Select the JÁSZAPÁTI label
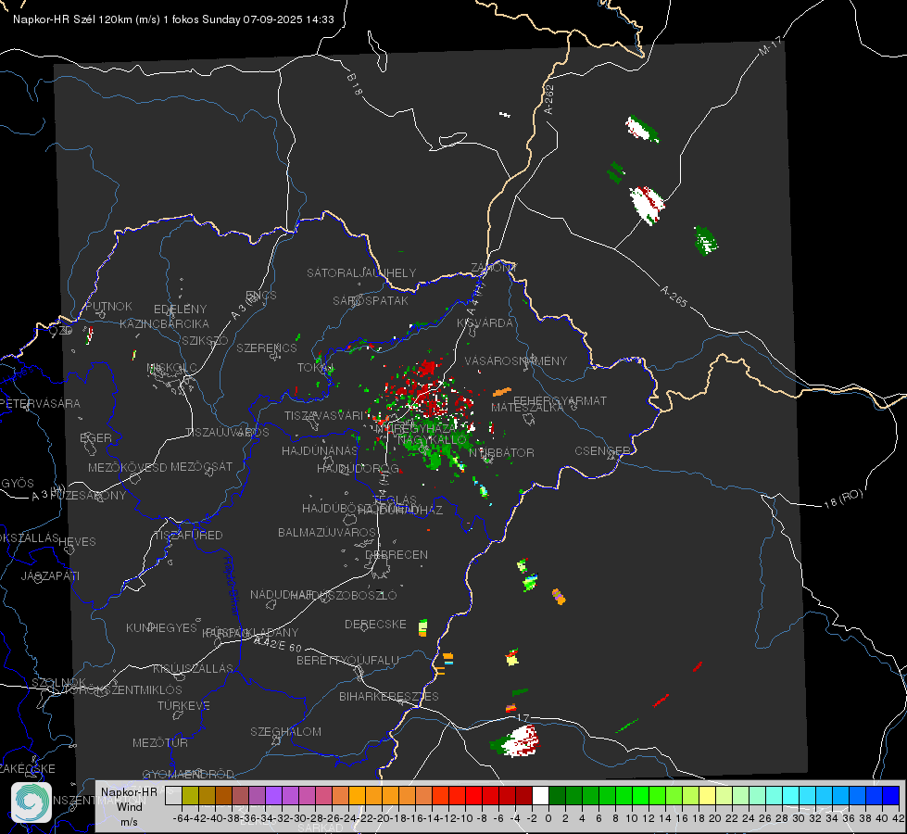The height and width of the screenshot is (834, 907). point(50,575)
